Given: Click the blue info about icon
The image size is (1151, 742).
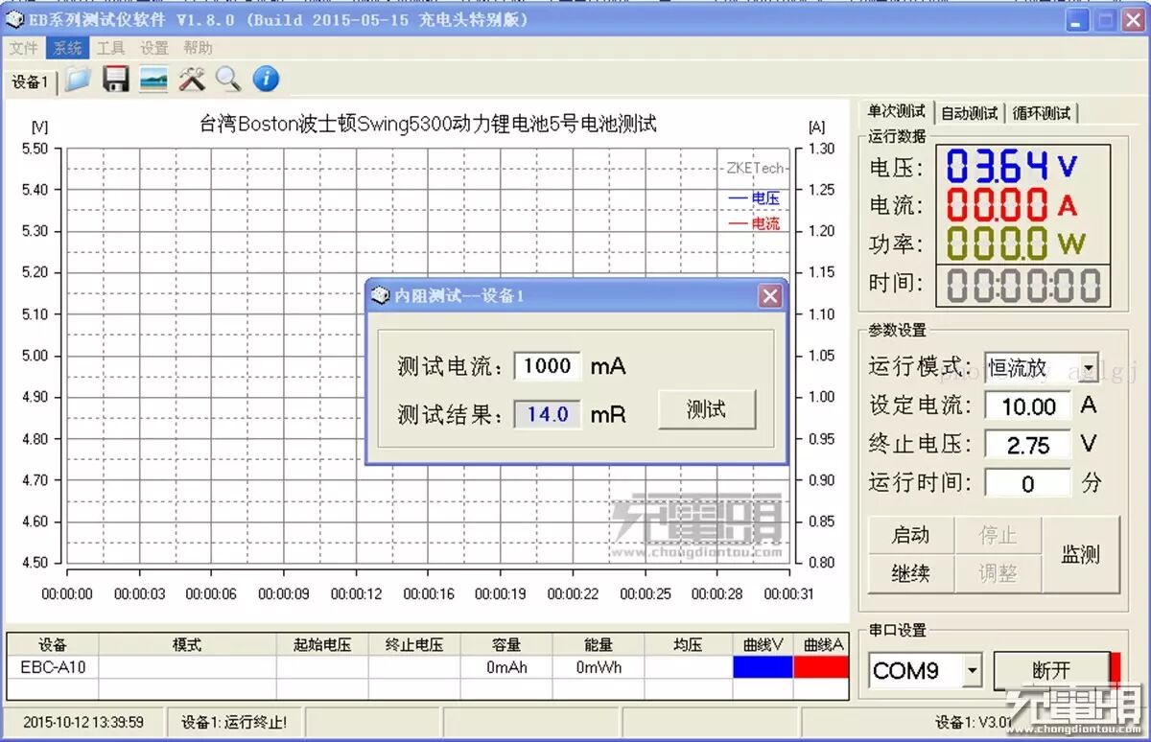Looking at the screenshot, I should [x=266, y=79].
